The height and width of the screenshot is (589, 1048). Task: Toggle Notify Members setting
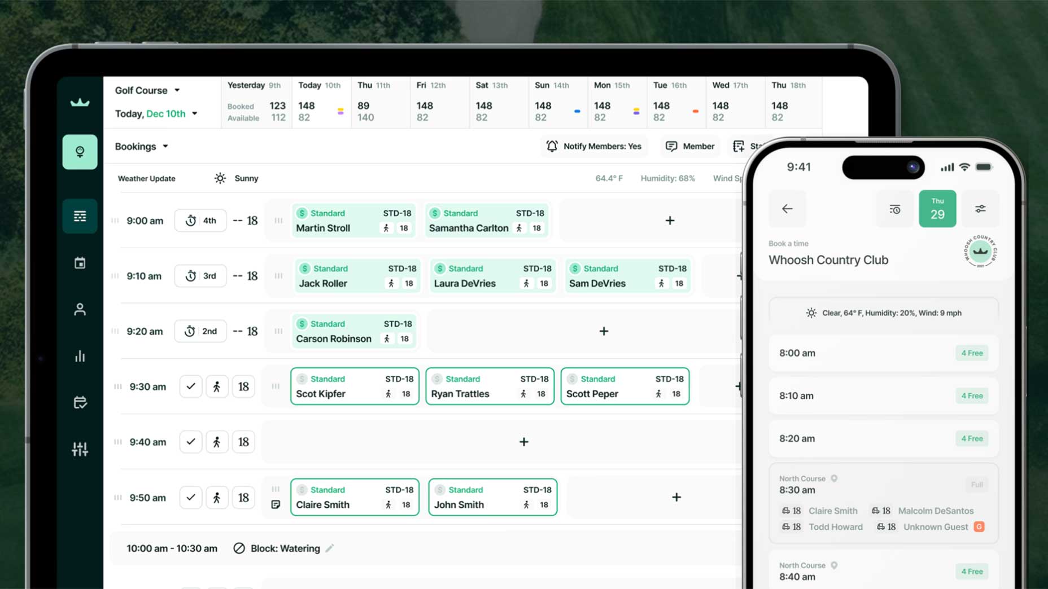[x=594, y=146]
